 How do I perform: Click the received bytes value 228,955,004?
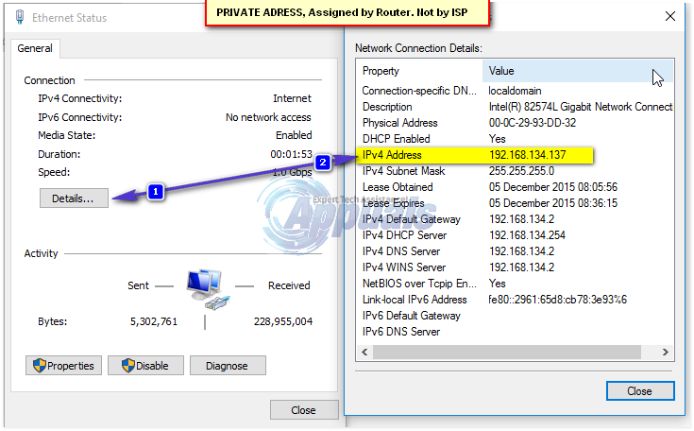(x=283, y=321)
